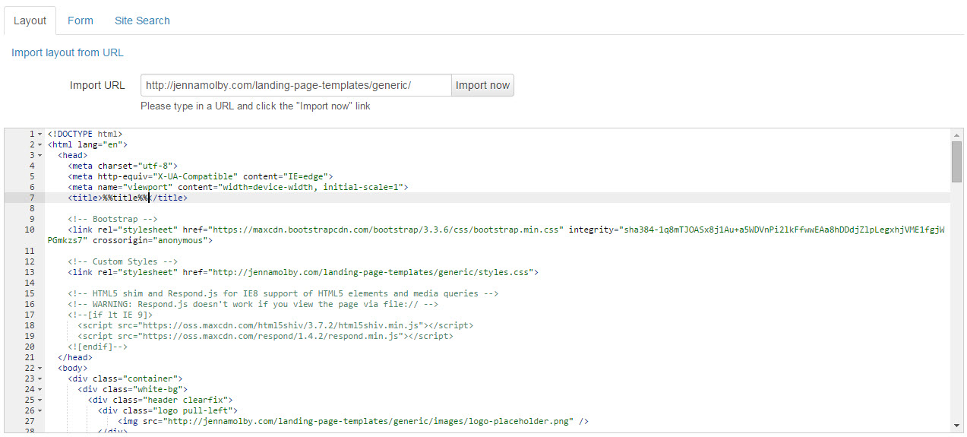Collapse the fold arrow on line 1
967x437 pixels.
click(x=40, y=134)
